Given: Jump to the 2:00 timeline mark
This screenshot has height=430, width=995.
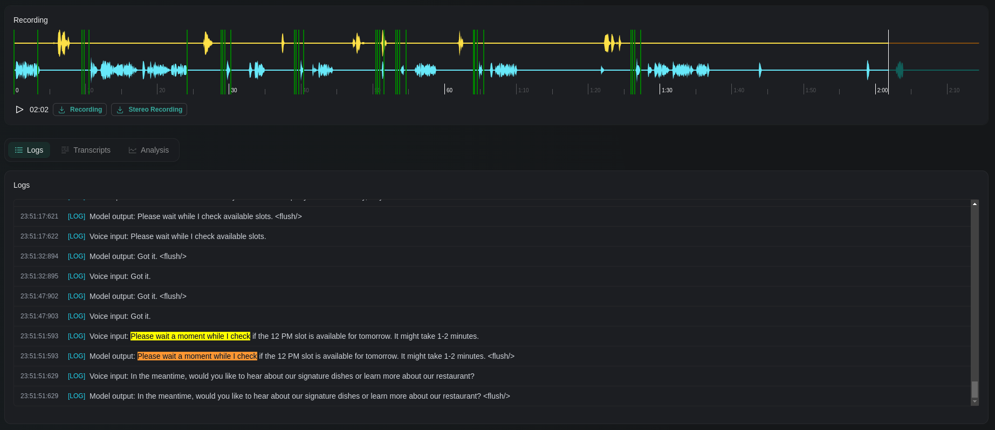Looking at the screenshot, I should pyautogui.click(x=882, y=90).
